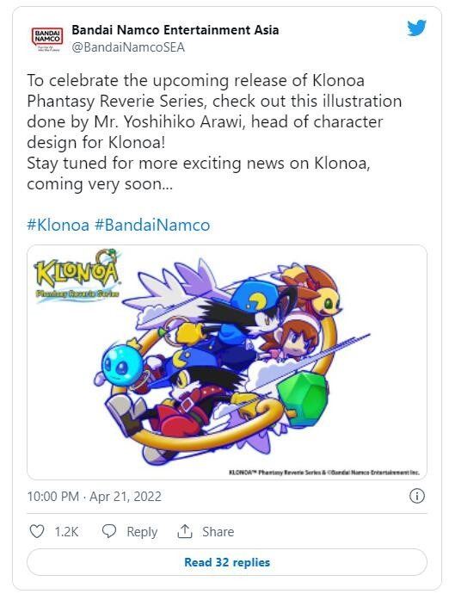Click the 1.2K likes count
Image resolution: width=455 pixels, height=600 pixels.
tap(66, 531)
